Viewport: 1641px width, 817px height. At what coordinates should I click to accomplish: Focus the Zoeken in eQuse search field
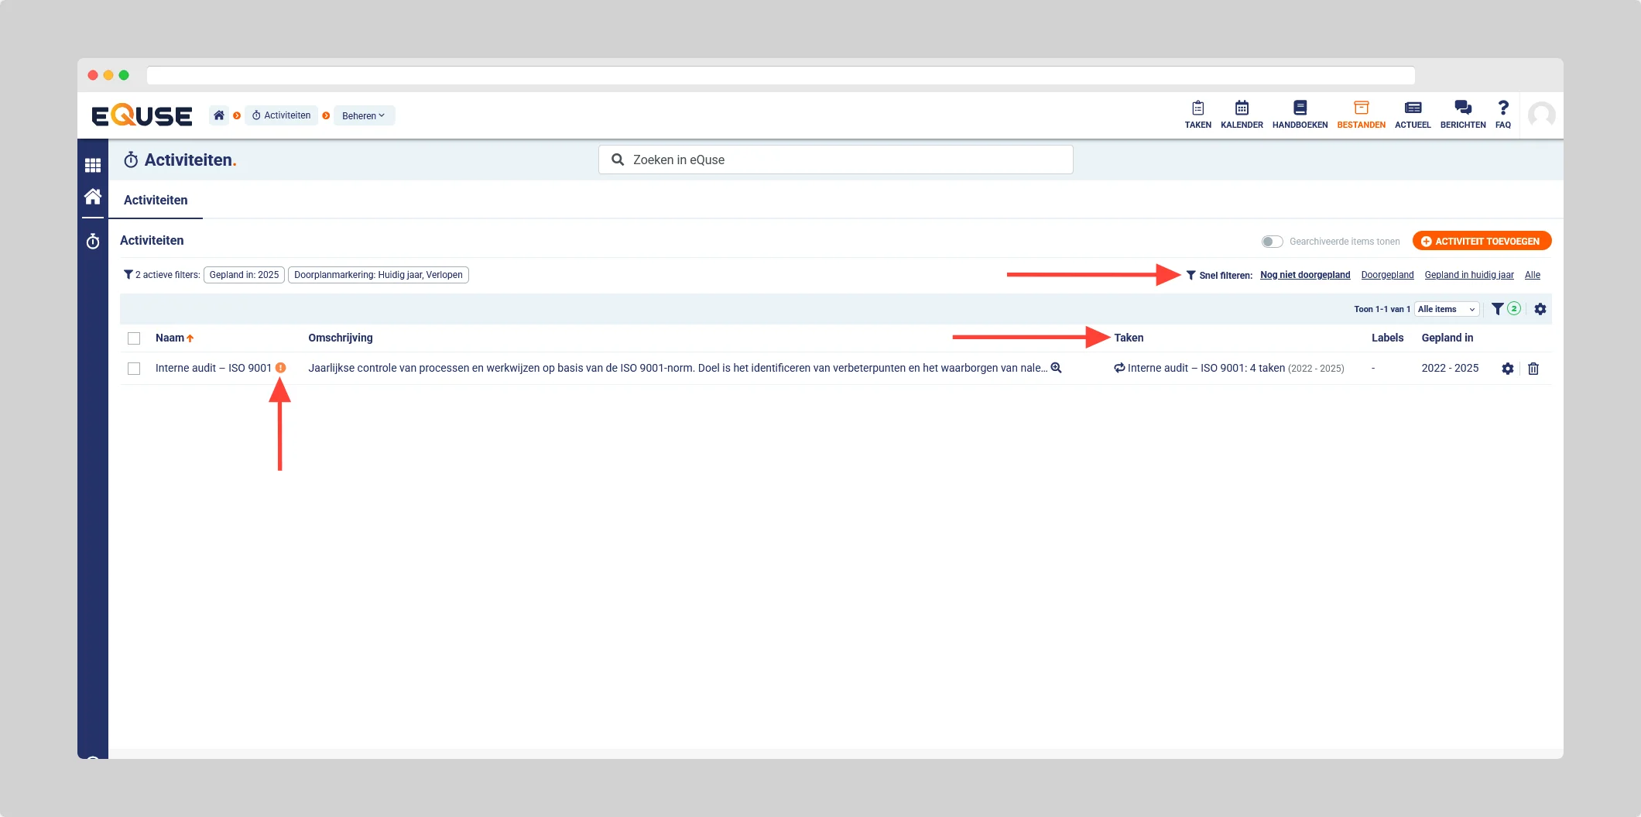click(x=836, y=160)
